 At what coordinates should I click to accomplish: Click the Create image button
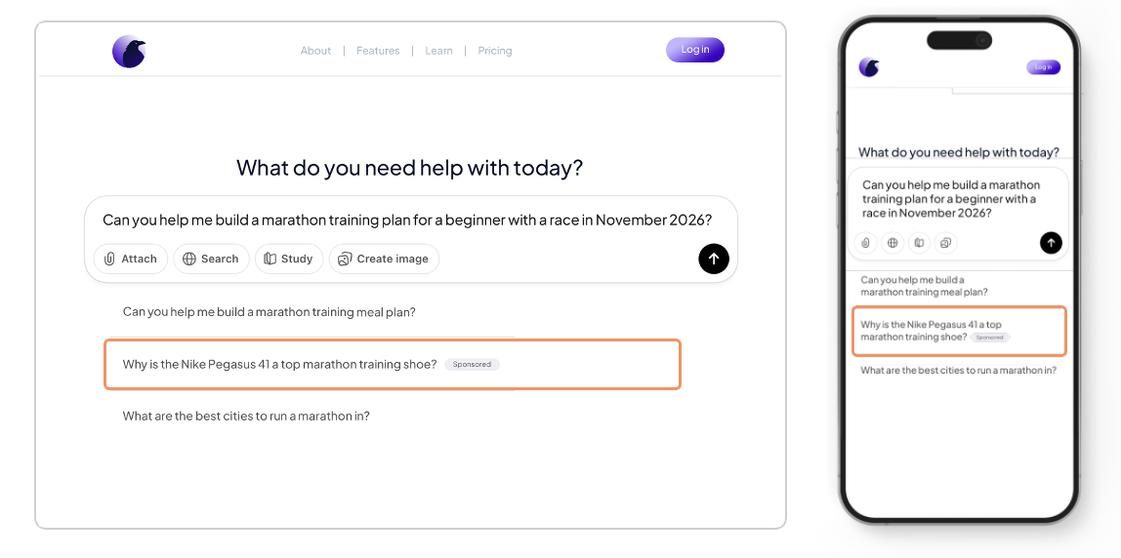(x=384, y=259)
